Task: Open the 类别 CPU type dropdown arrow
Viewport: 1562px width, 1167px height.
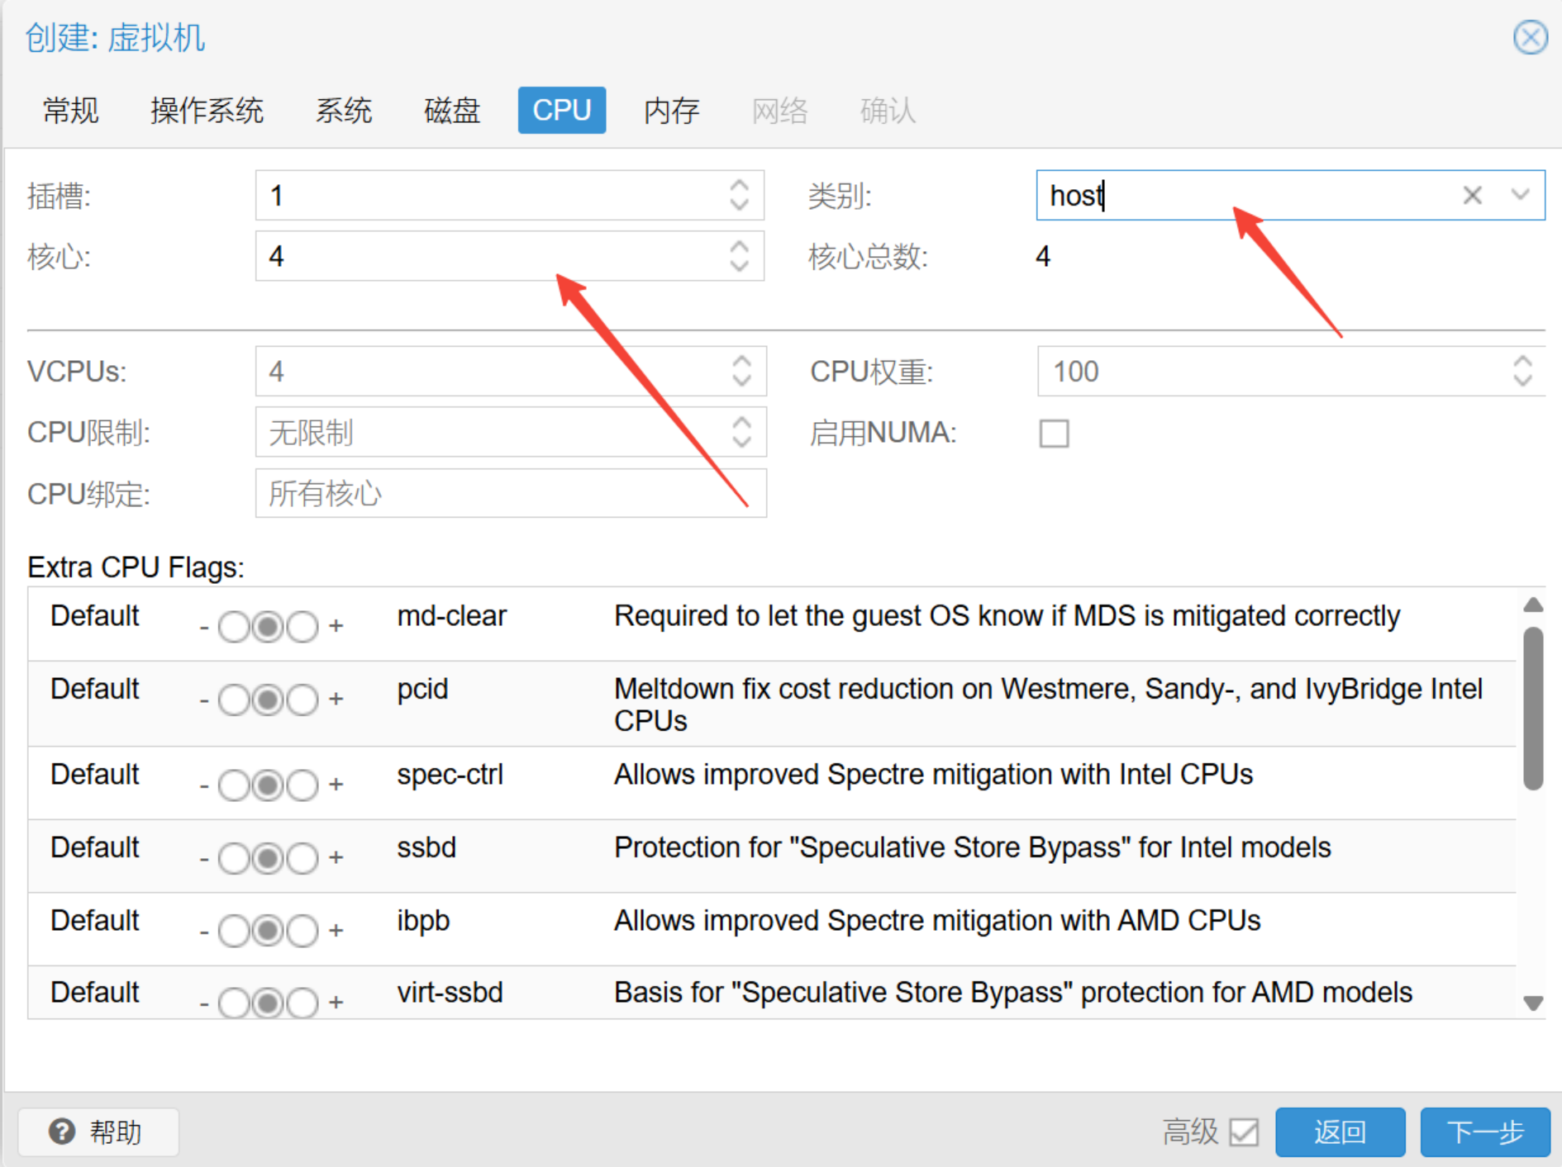Action: pos(1520,196)
